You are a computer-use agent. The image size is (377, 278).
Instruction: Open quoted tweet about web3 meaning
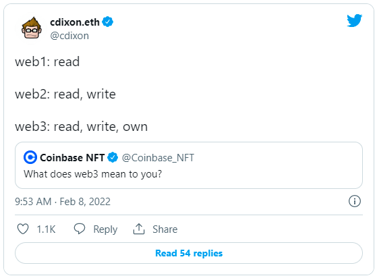[189, 165]
